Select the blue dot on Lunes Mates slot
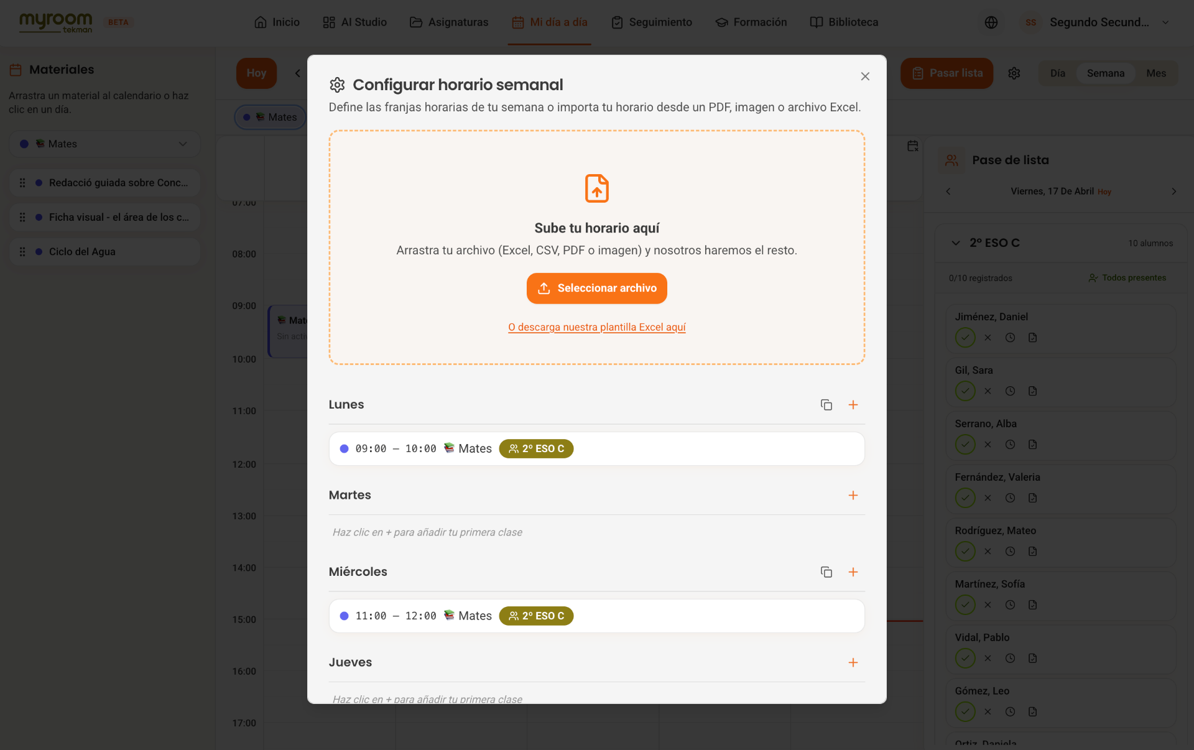Image resolution: width=1194 pixels, height=750 pixels. click(344, 449)
